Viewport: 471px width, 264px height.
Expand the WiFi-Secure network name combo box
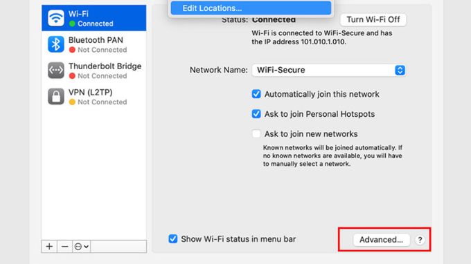[329, 70]
